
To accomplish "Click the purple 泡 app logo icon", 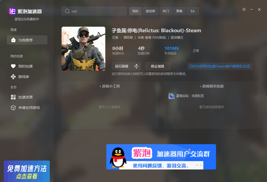I will click(x=12, y=11).
